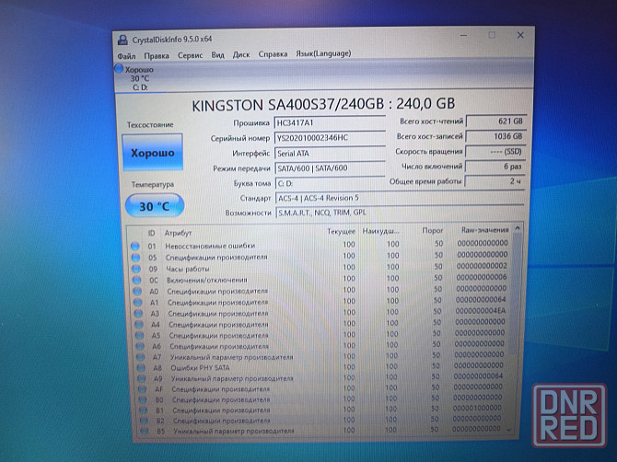This screenshot has height=462, width=617.
Task: Click raw value 0000000004EA in row A3
Action: [x=481, y=311]
